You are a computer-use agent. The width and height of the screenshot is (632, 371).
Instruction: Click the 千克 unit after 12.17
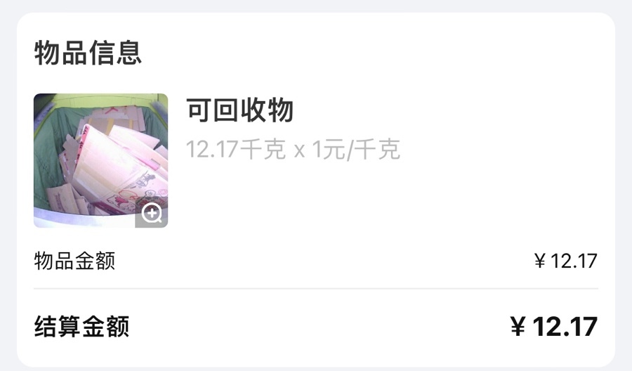click(x=263, y=149)
